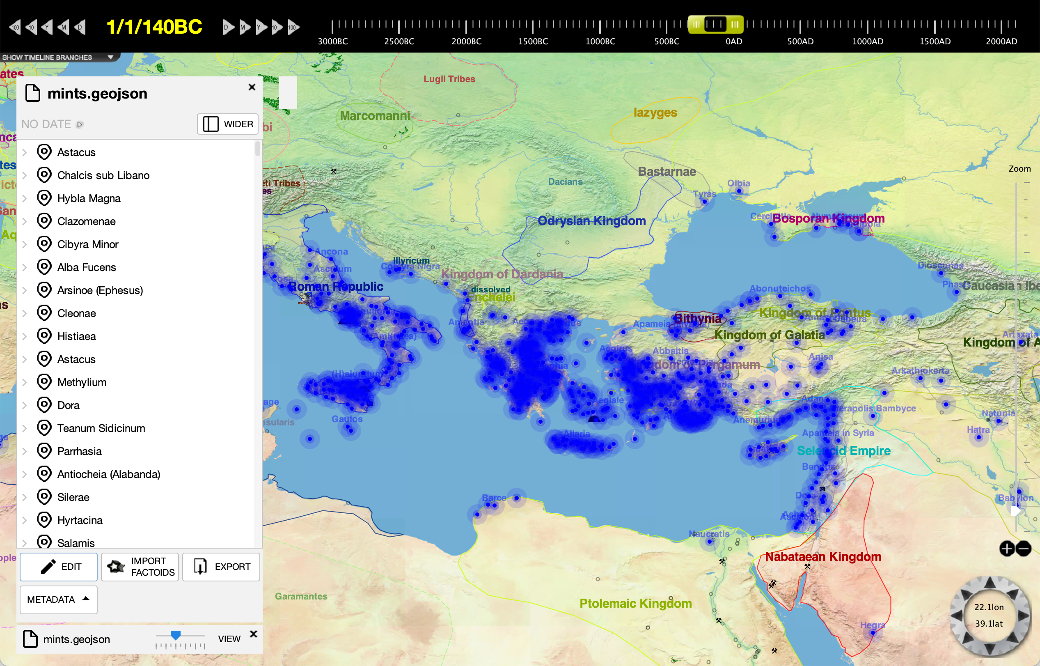Step back 100 years on the timeline
Screen dimensions: 1040x666
click(15, 27)
